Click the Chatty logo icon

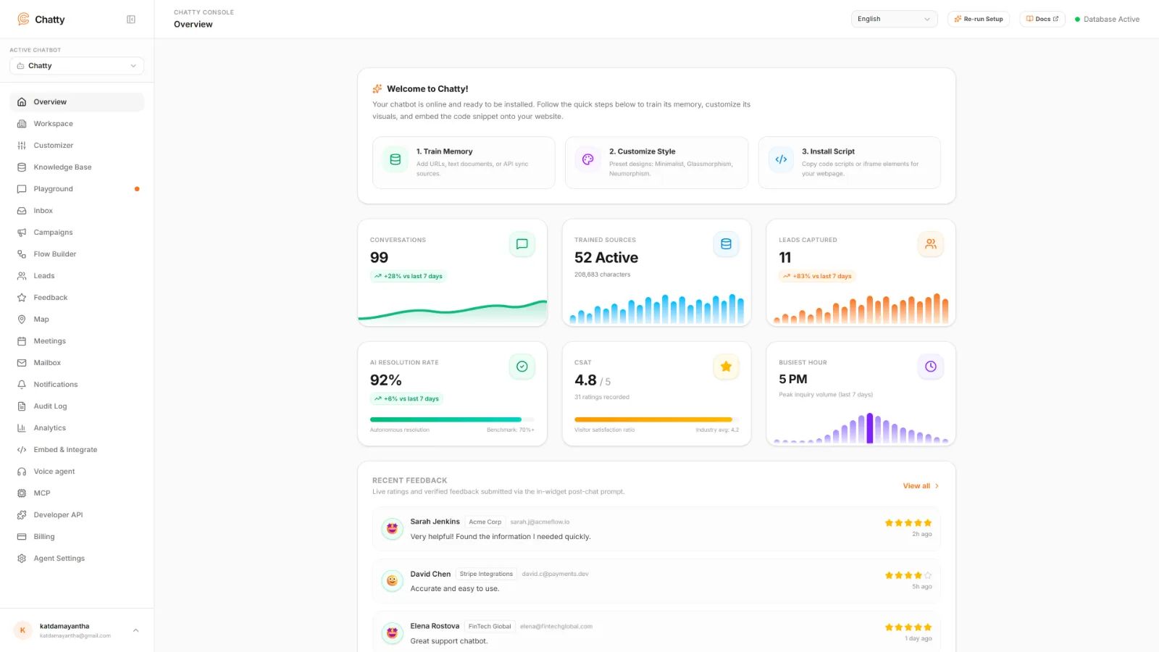tap(23, 19)
